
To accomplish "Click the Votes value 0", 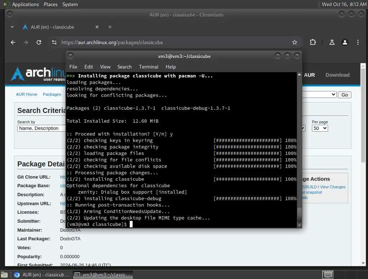I will 61,248.
